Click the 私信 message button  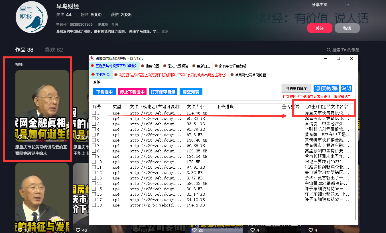click(x=347, y=28)
